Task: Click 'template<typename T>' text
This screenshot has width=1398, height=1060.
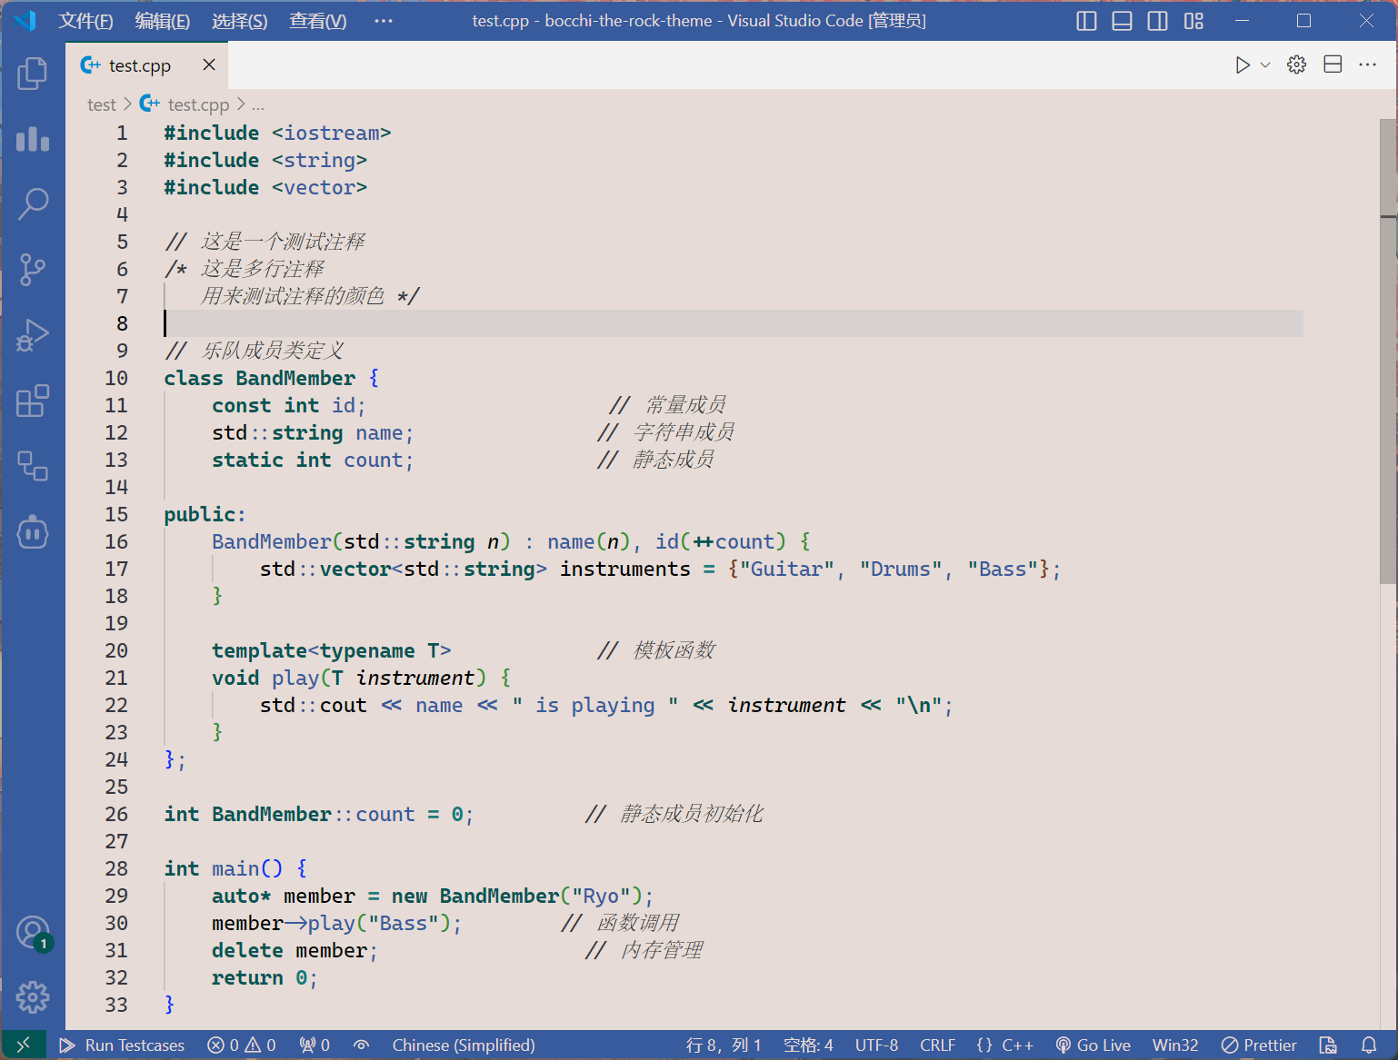Action: (x=332, y=650)
